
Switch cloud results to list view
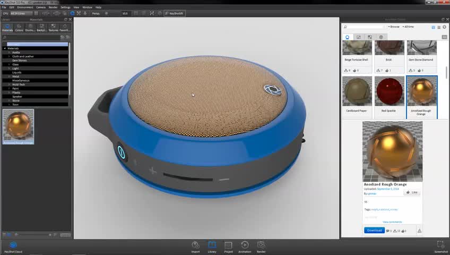[x=439, y=27]
